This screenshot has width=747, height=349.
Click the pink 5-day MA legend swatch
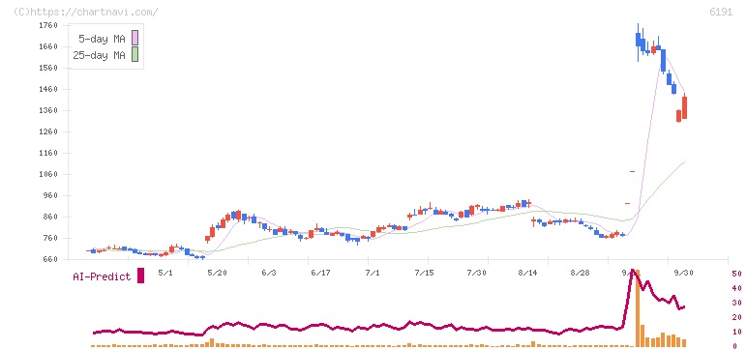pos(134,38)
